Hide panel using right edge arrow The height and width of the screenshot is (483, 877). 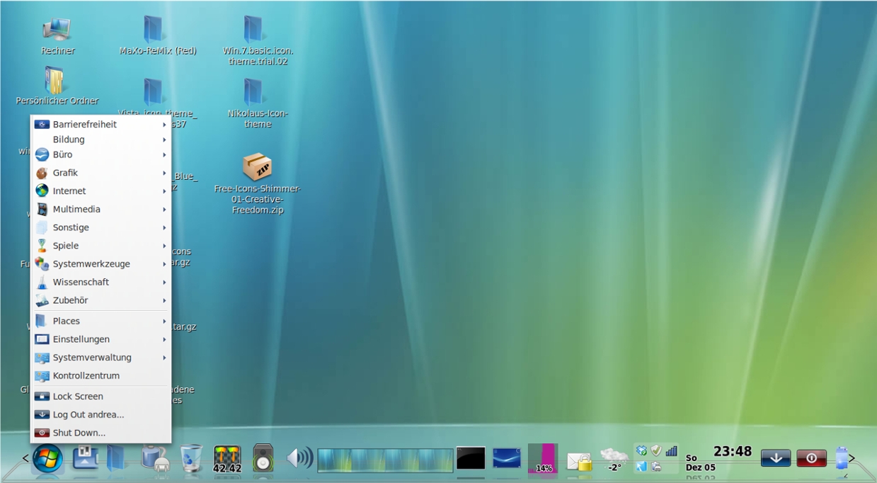tap(852, 459)
